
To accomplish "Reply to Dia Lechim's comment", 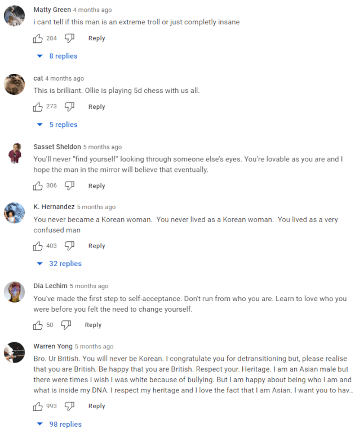I will (93, 325).
